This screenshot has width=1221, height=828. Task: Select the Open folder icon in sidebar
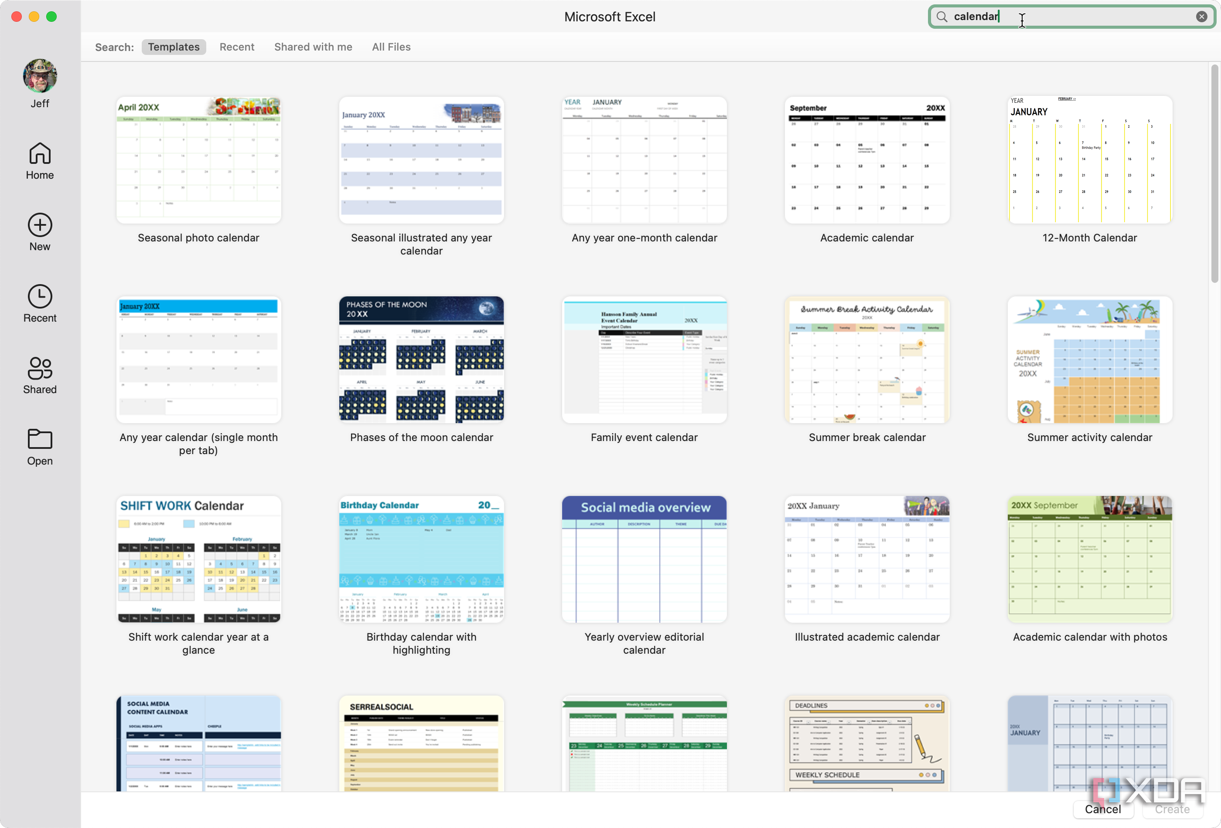click(x=39, y=445)
